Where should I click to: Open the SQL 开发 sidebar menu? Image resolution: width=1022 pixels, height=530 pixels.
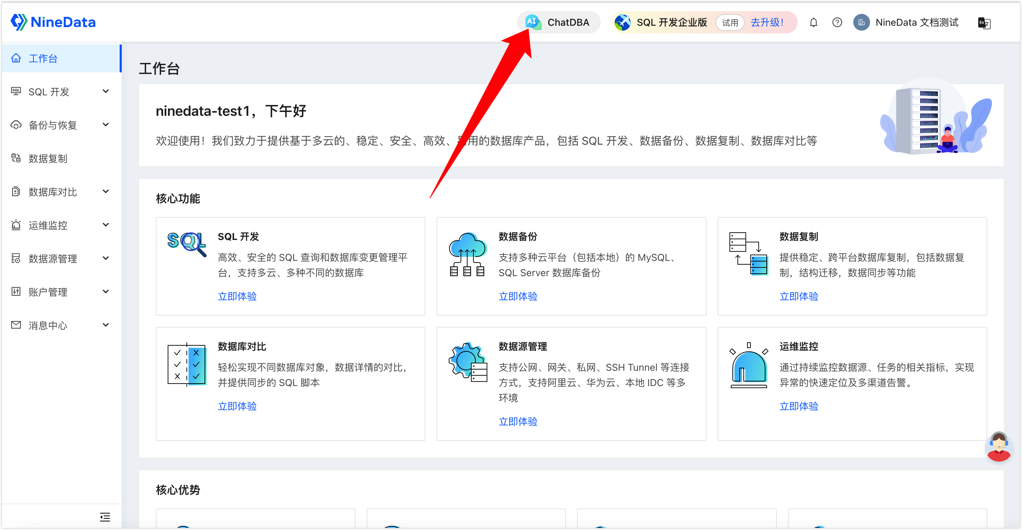point(61,92)
